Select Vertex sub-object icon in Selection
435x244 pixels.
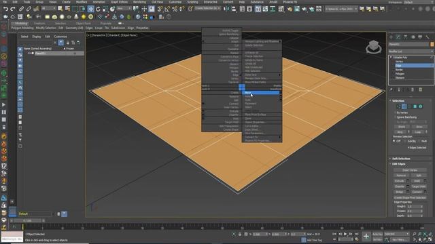[x=399, y=106]
